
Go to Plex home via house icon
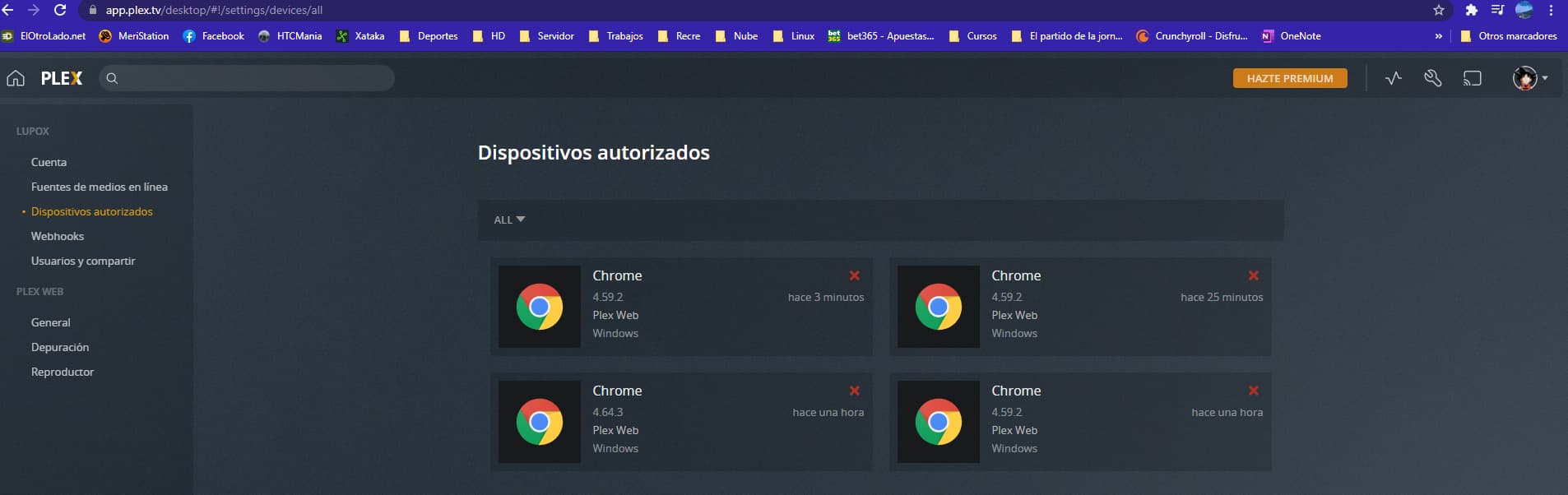(16, 78)
